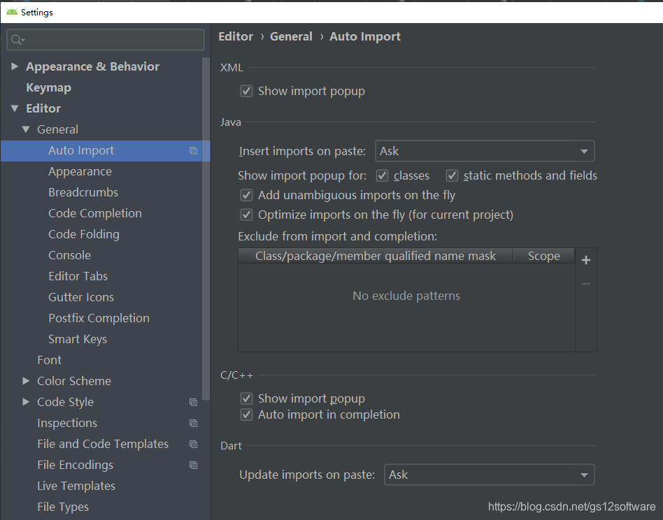Image resolution: width=663 pixels, height=520 pixels.
Task: Open the File Types settings page
Action: point(62,507)
